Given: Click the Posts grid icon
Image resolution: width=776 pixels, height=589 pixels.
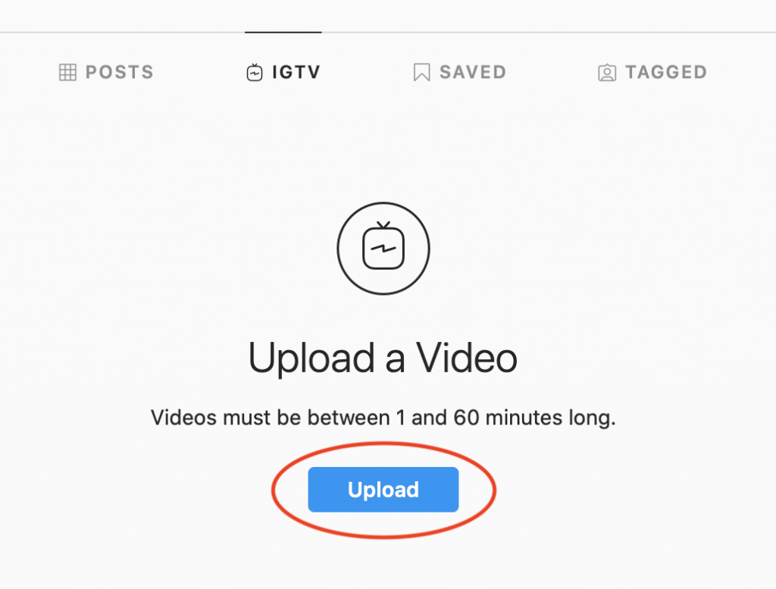Looking at the screenshot, I should (67, 72).
